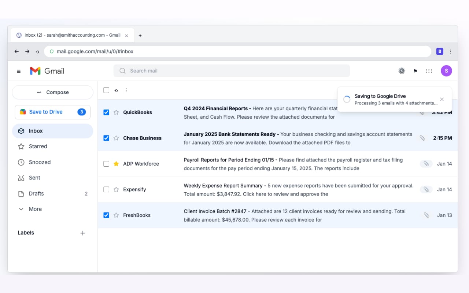Open the browser menu with three dots
This screenshot has width=469, height=293.
click(x=450, y=51)
